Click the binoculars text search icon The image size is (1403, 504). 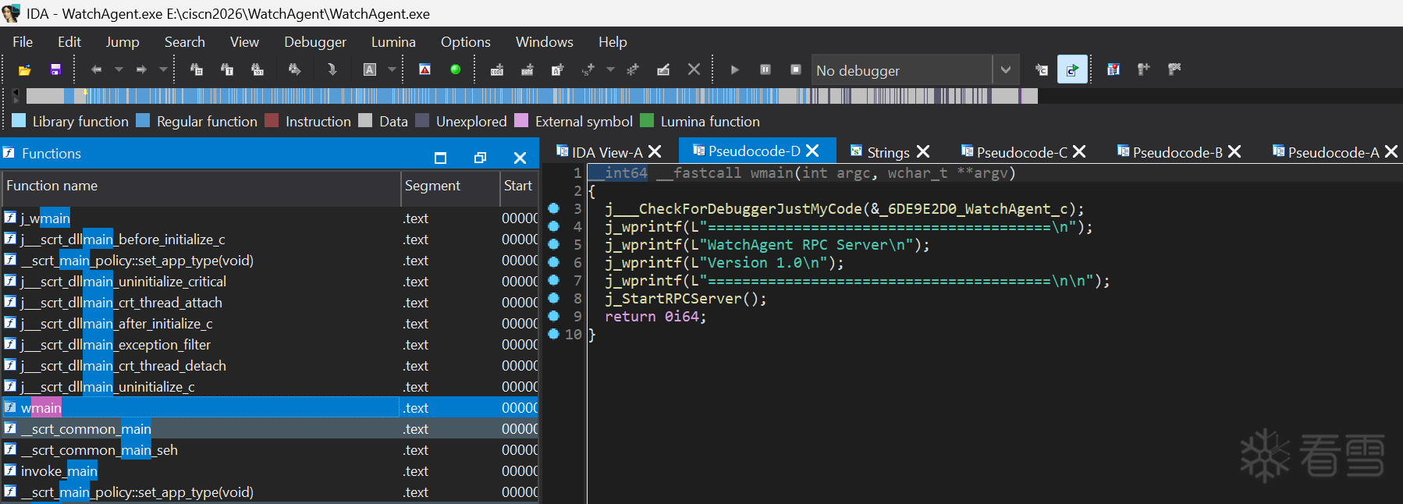coord(227,70)
